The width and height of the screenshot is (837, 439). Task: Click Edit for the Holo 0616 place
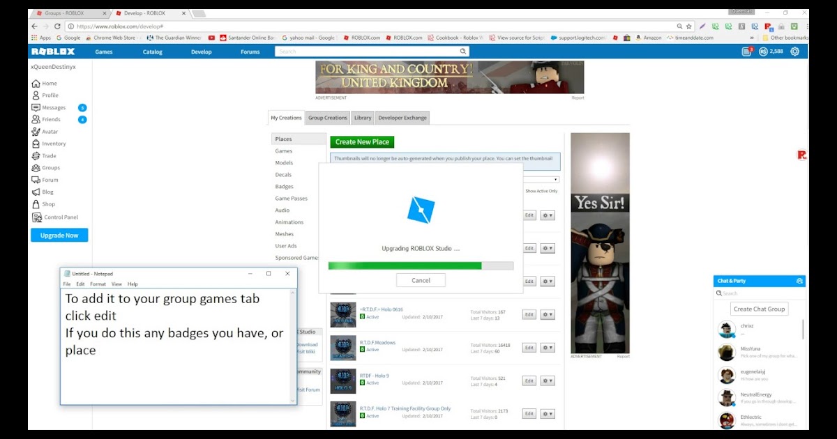(x=529, y=315)
